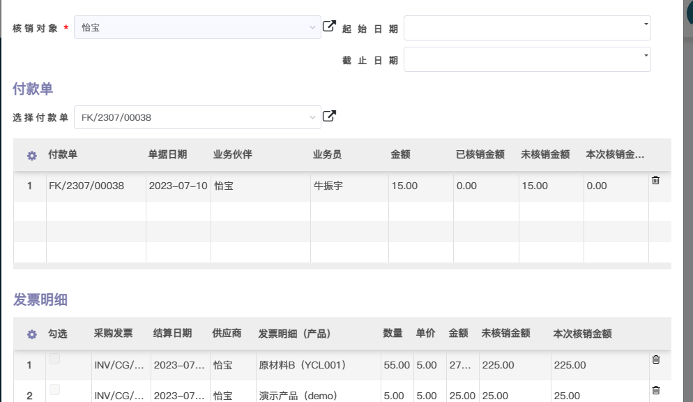Tick the checkbox for 原材料B invoice row

pyautogui.click(x=54, y=359)
